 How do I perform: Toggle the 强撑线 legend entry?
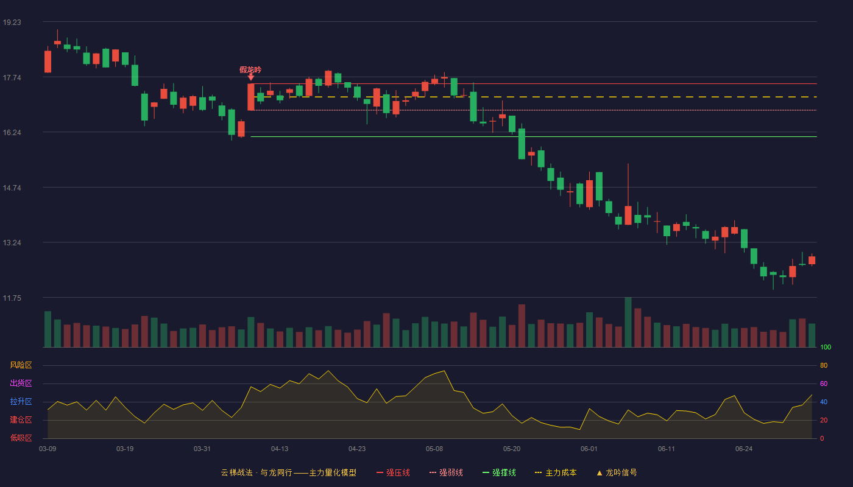499,472
